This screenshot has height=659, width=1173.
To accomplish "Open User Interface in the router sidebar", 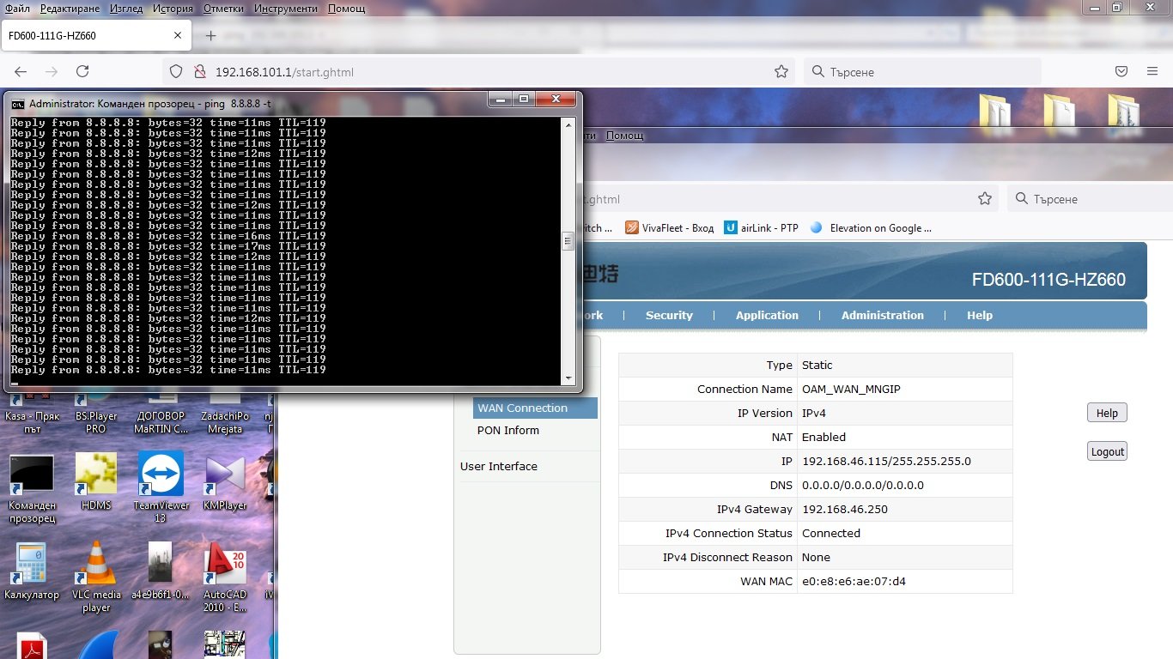I will coord(499,466).
